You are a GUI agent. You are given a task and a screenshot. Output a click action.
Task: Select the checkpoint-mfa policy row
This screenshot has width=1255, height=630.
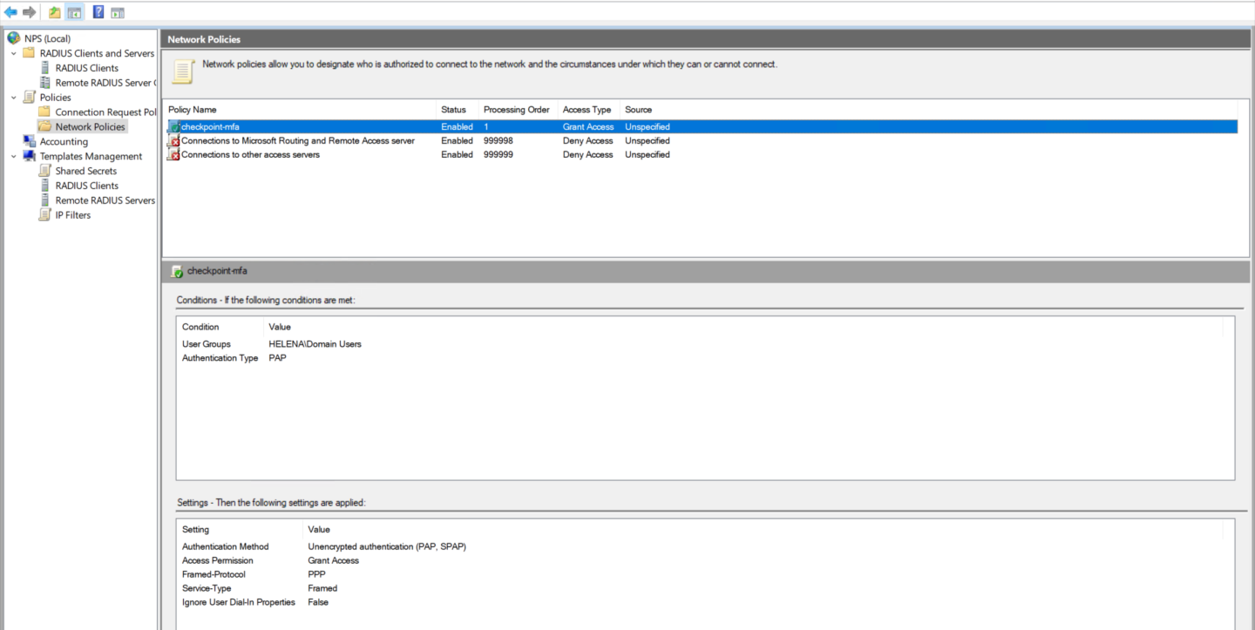pos(210,127)
